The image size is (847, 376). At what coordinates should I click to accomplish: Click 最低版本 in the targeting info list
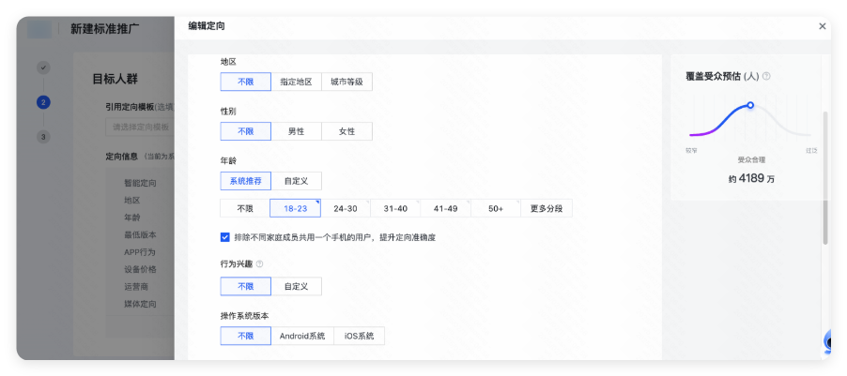tap(140, 234)
